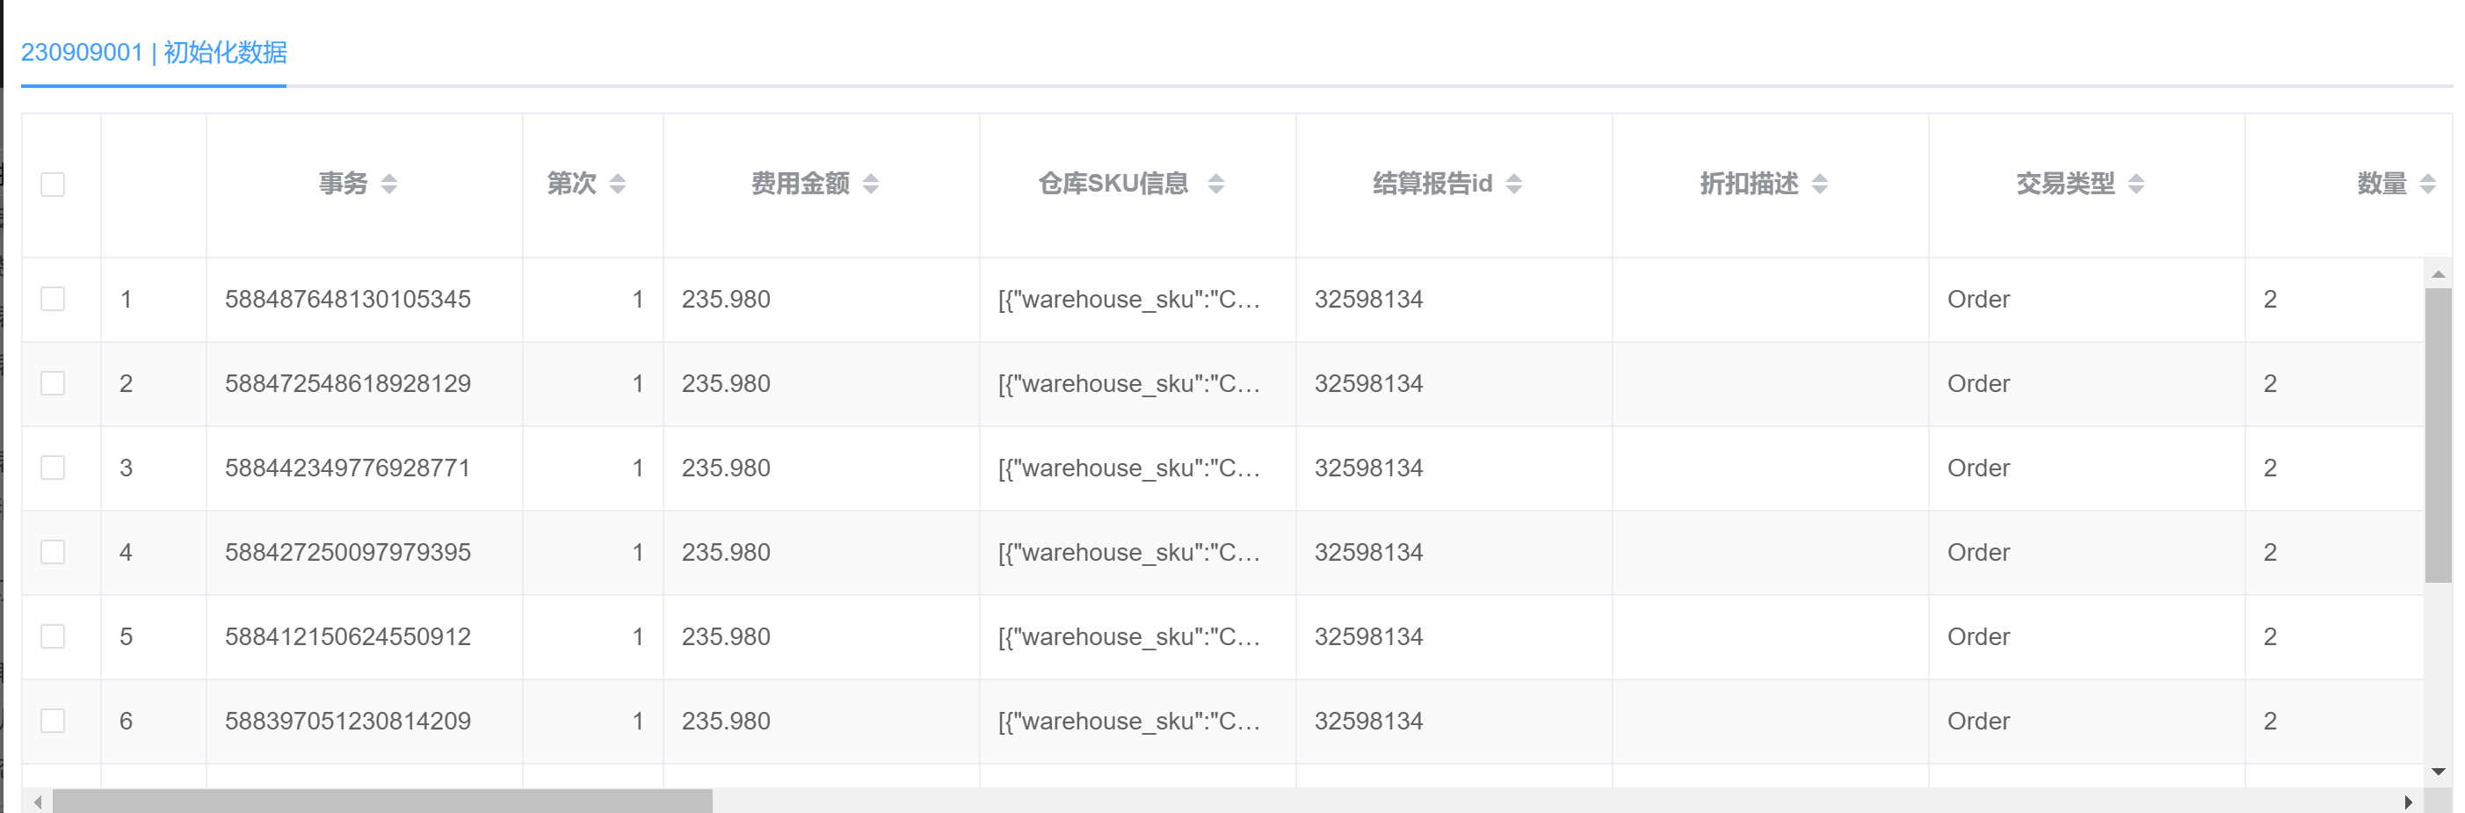The width and height of the screenshot is (2465, 813).
Task: Click the horizontal scrollbar thumb
Action: (x=383, y=802)
